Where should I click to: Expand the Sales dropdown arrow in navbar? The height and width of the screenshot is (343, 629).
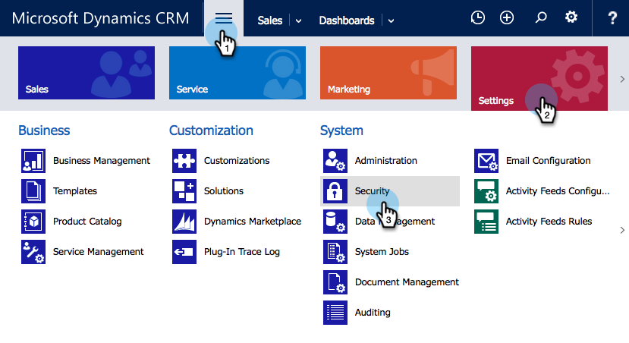pyautogui.click(x=298, y=21)
